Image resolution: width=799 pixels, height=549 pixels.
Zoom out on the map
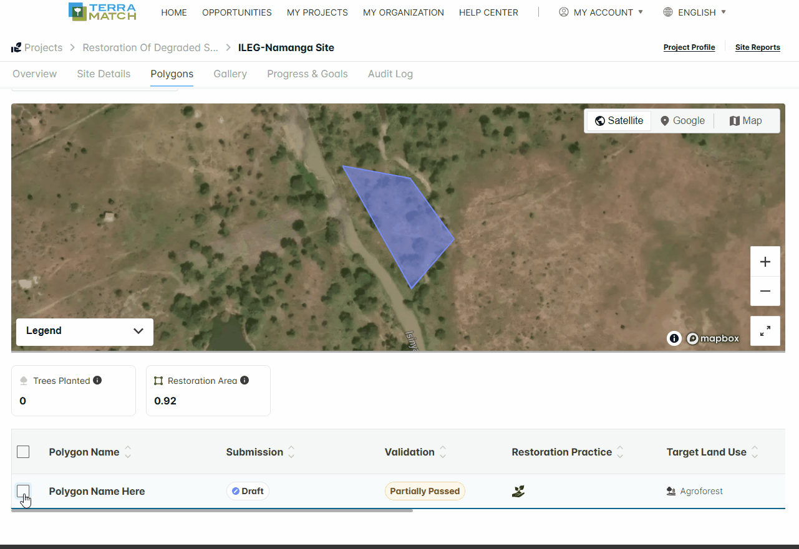click(765, 291)
